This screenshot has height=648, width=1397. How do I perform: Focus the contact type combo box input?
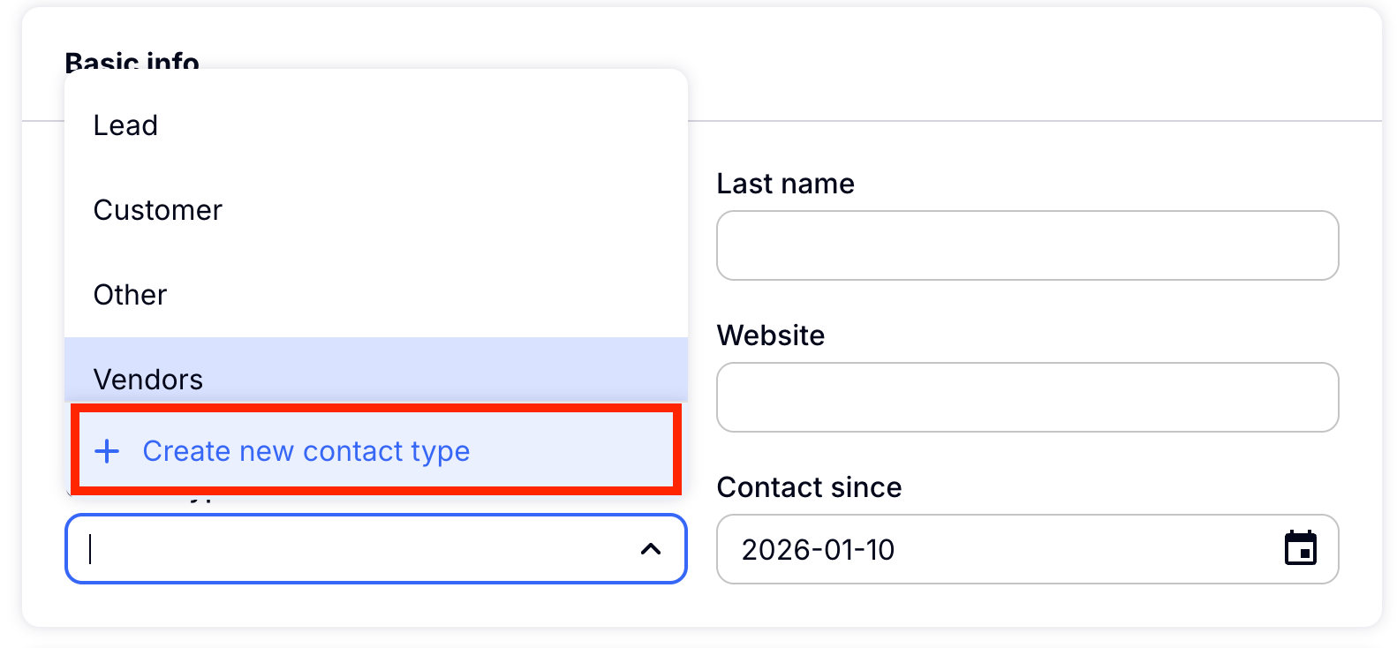point(353,549)
